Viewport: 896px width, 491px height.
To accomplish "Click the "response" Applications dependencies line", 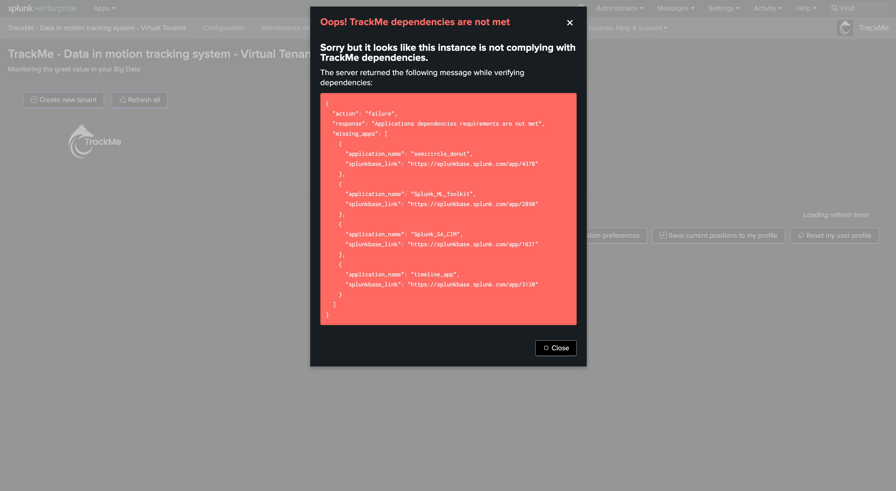I will tap(438, 124).
